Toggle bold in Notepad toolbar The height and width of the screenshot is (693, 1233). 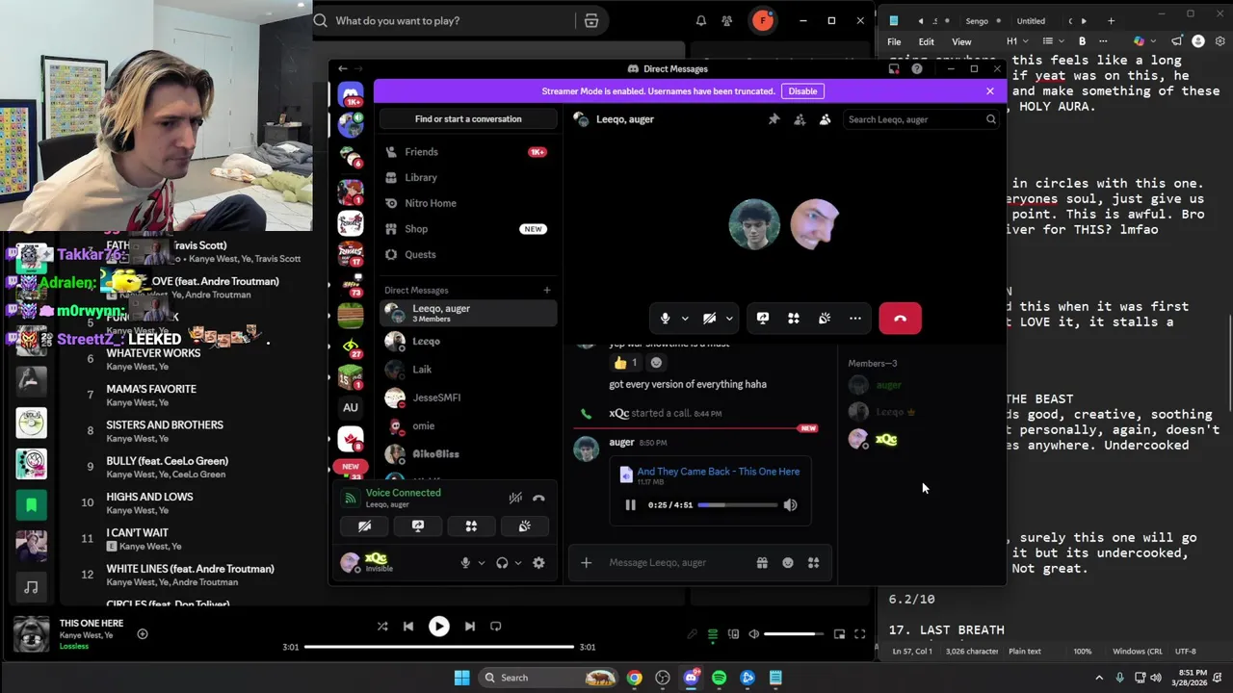coord(1082,41)
